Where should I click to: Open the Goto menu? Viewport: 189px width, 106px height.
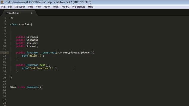(x=47, y=7)
